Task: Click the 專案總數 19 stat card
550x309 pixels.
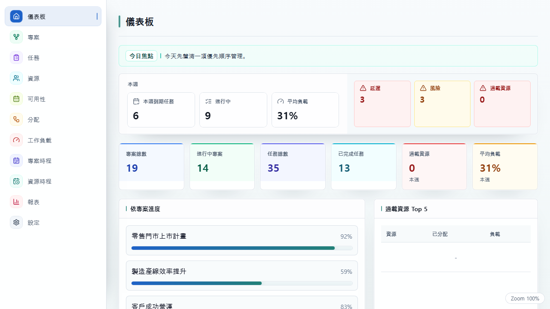Action: [x=151, y=167]
